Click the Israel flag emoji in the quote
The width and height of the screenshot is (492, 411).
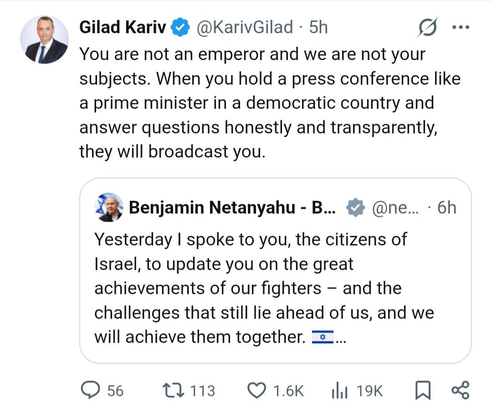(x=323, y=338)
